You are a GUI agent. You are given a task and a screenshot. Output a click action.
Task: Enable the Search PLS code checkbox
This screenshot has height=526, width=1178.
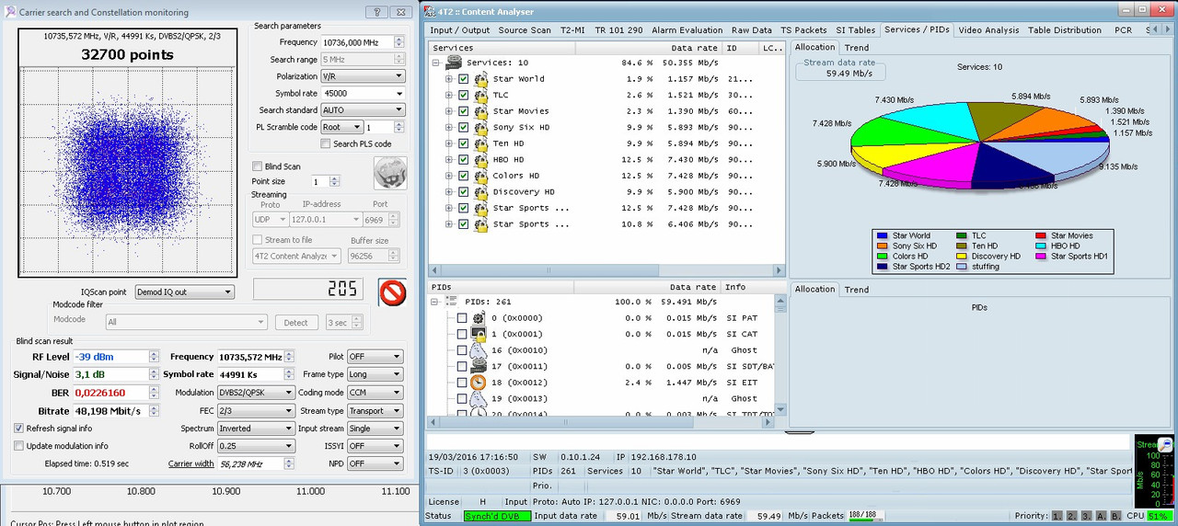(326, 143)
